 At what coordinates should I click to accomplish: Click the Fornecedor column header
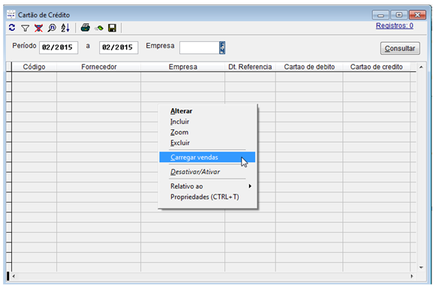98,67
